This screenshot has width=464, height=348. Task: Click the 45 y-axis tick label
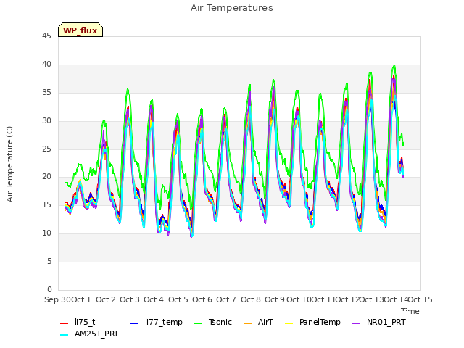46,36
